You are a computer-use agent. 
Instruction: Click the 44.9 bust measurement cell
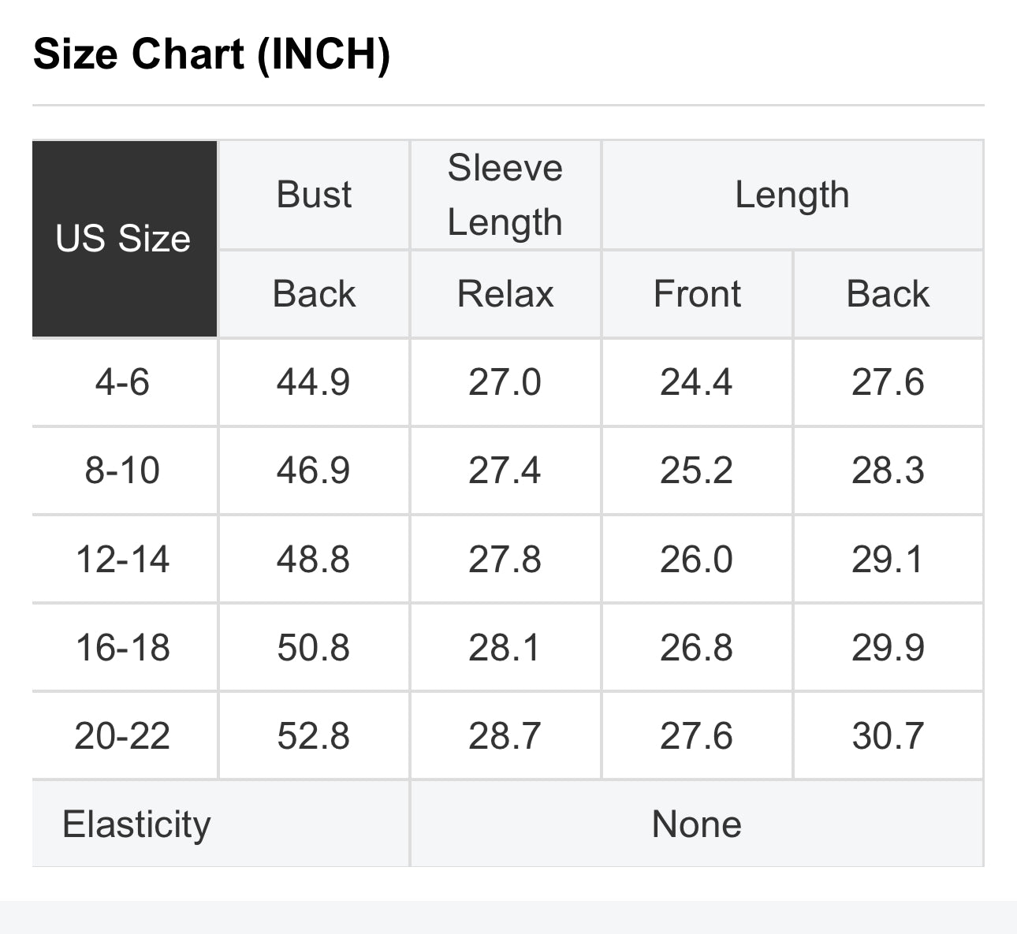point(314,382)
